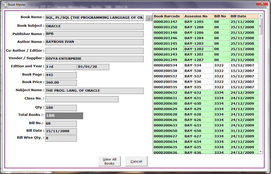The height and width of the screenshot is (174, 271).
Task: Select the Total Books field showing 188
Action: 64,116
